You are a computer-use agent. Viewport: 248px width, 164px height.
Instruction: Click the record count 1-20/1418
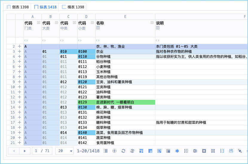pos(88,151)
